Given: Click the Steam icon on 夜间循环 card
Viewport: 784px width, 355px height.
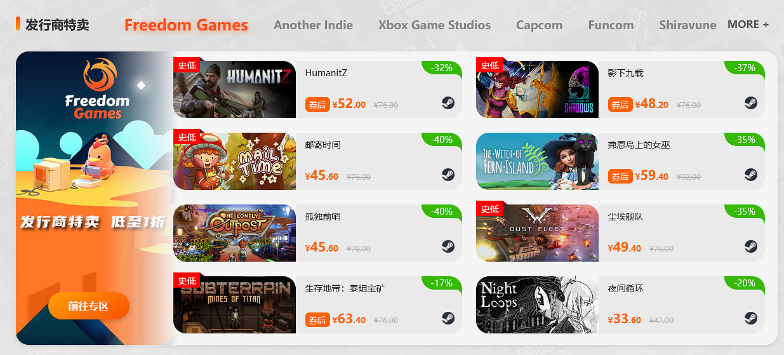Looking at the screenshot, I should 751,318.
